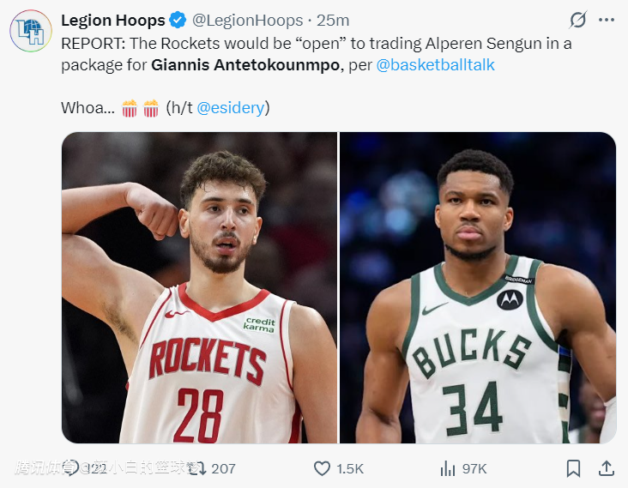Screen dimensions: 628x488
Task: Enlarge the Rockets number 28 player photo
Action: click(199, 287)
